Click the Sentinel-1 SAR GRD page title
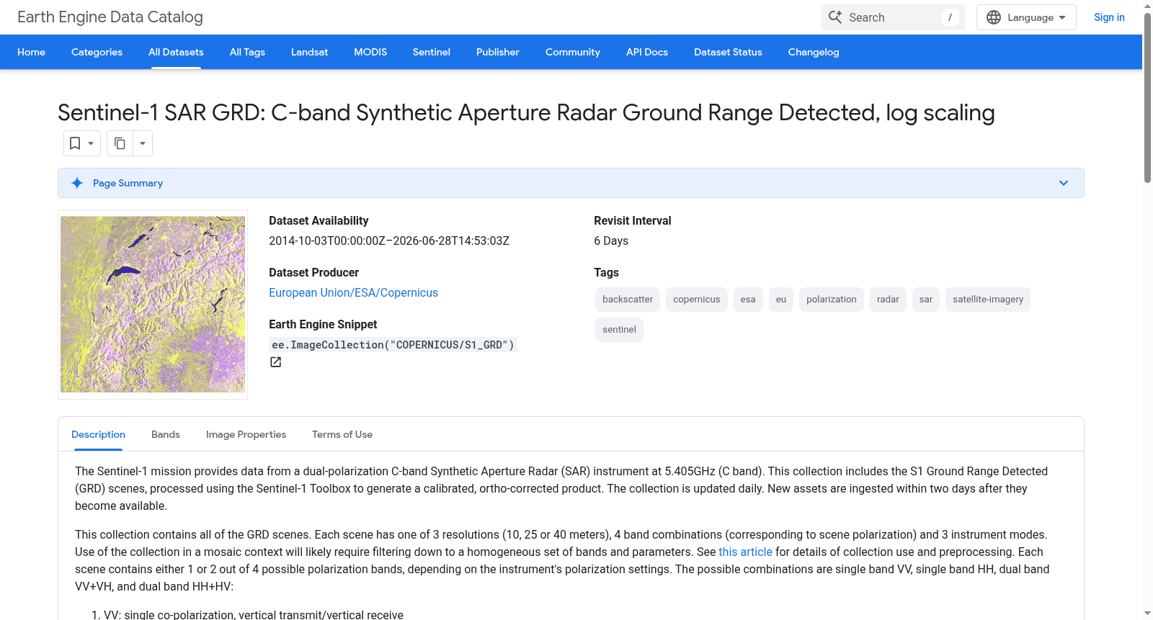 [x=526, y=112]
